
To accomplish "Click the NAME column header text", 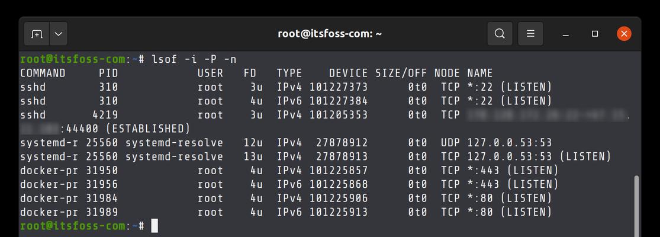I will click(x=479, y=73).
